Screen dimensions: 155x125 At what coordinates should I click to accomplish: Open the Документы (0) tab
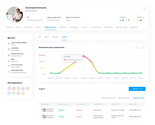coord(121,27)
